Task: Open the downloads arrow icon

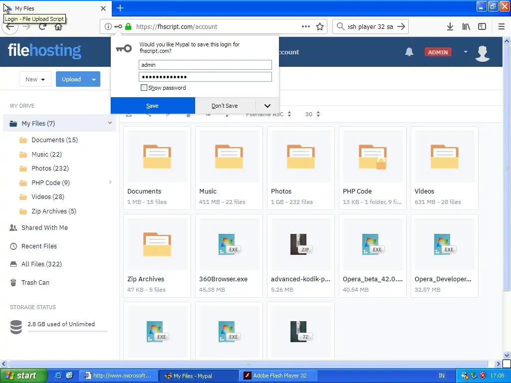Action: 450,26
